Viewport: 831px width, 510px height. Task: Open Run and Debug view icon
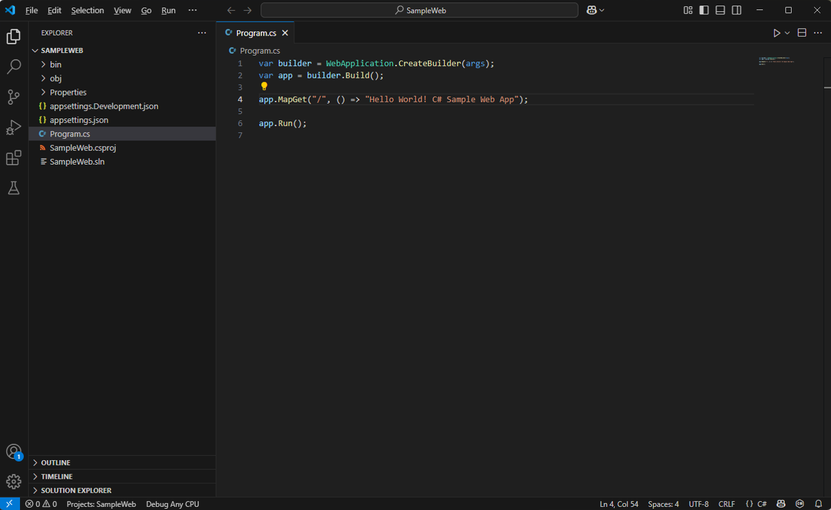[x=14, y=127]
